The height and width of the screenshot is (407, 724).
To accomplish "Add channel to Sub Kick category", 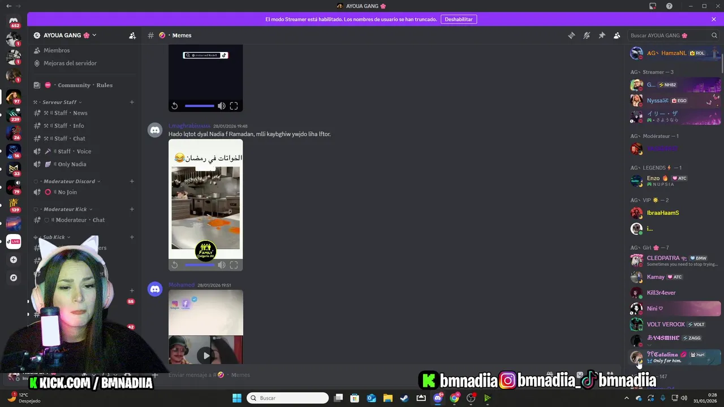I will click(x=132, y=237).
